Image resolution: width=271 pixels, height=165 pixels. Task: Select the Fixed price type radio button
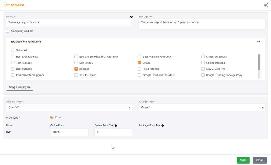pyautogui.click(x=52, y=117)
